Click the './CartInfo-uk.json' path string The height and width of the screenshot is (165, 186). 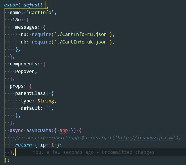[x=82, y=42]
